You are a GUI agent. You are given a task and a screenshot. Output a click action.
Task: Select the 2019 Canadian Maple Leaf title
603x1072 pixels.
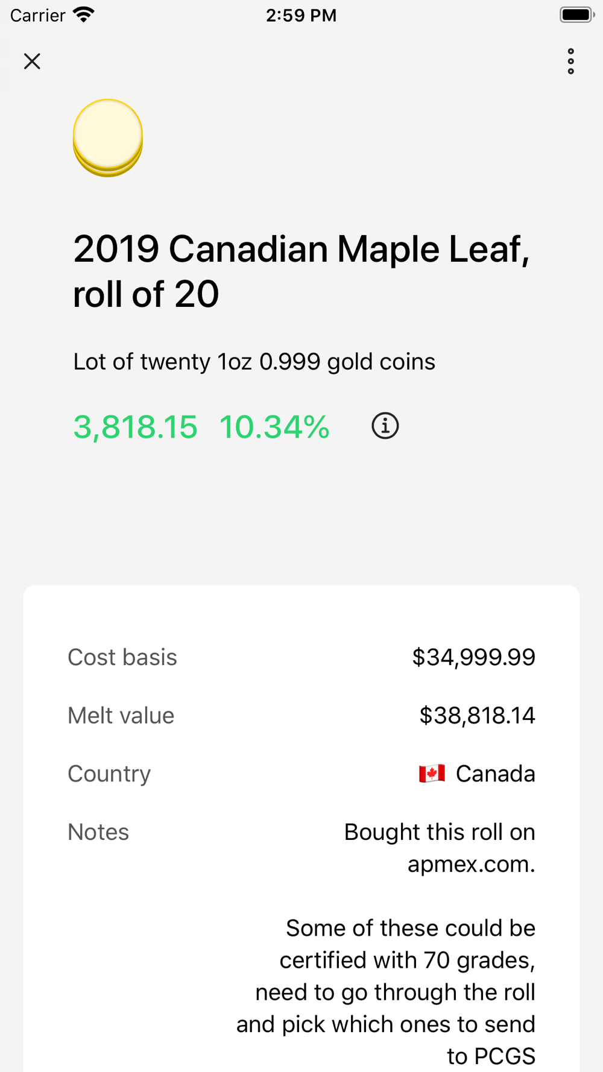[x=301, y=271]
